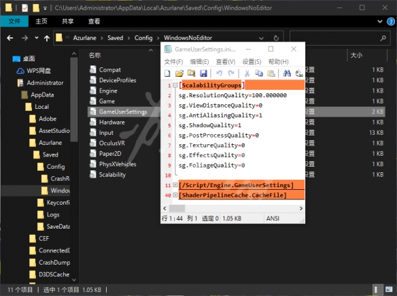The width and height of the screenshot is (397, 296).
Task: Open the Notepad 编辑(E) menu
Action: [x=199, y=62]
